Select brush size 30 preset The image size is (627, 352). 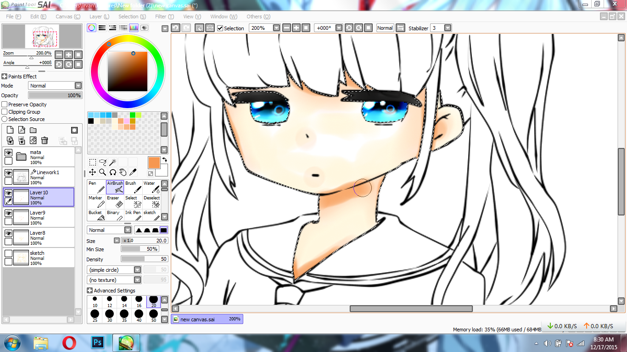109,316
